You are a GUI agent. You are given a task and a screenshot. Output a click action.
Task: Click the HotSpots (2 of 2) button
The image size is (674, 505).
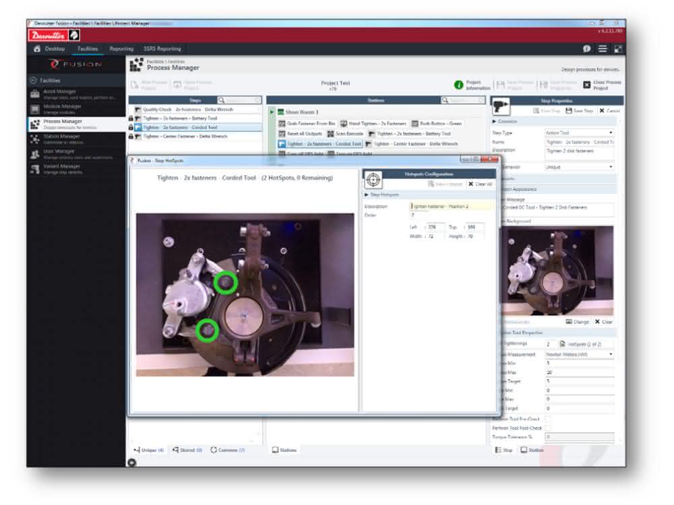click(x=580, y=344)
